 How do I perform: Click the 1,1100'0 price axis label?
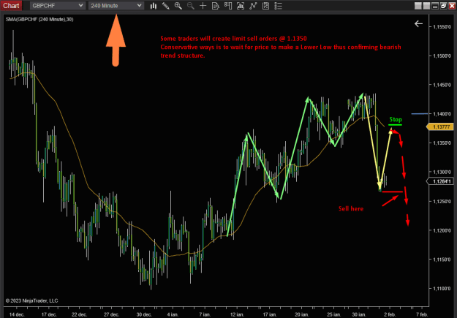tap(442, 289)
